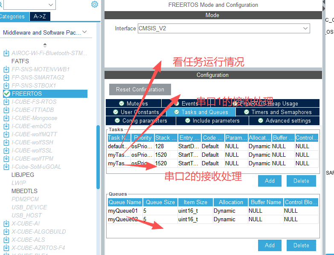Screen dimensions: 334x255
Task: Click download icon beside FP-SNS-STBOX1
Action: 6,85
